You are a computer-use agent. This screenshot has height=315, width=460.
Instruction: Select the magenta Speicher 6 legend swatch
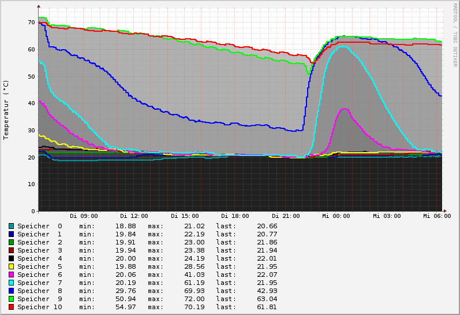11,275
